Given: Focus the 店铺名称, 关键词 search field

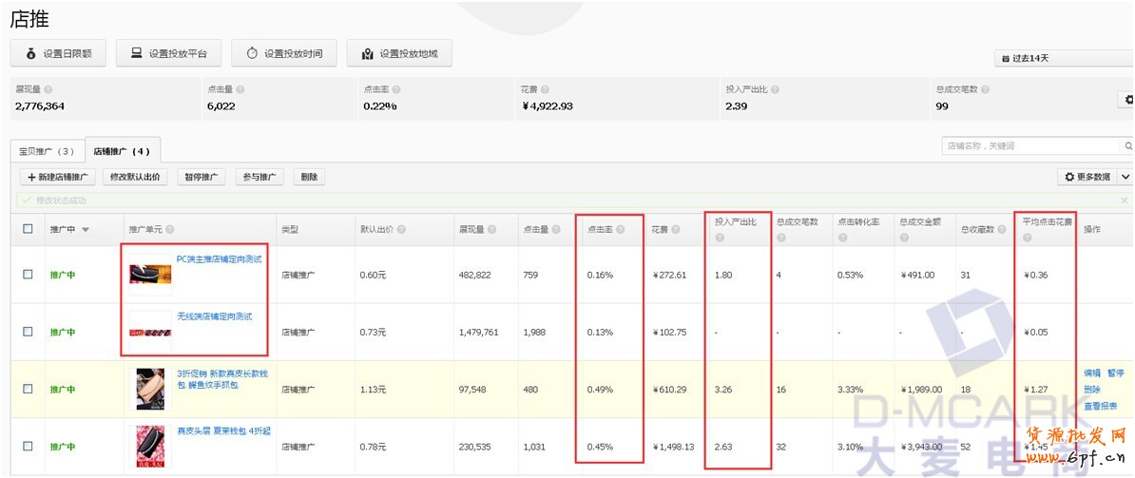Looking at the screenshot, I should pyautogui.click(x=1030, y=146).
